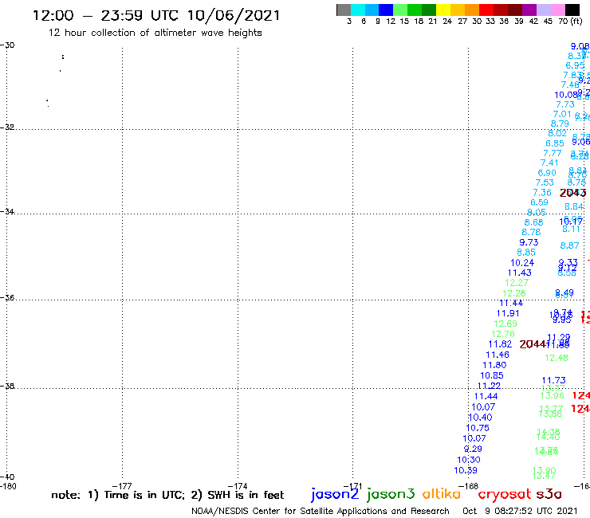Click the '70 (ft)' legend scale label

570,21
